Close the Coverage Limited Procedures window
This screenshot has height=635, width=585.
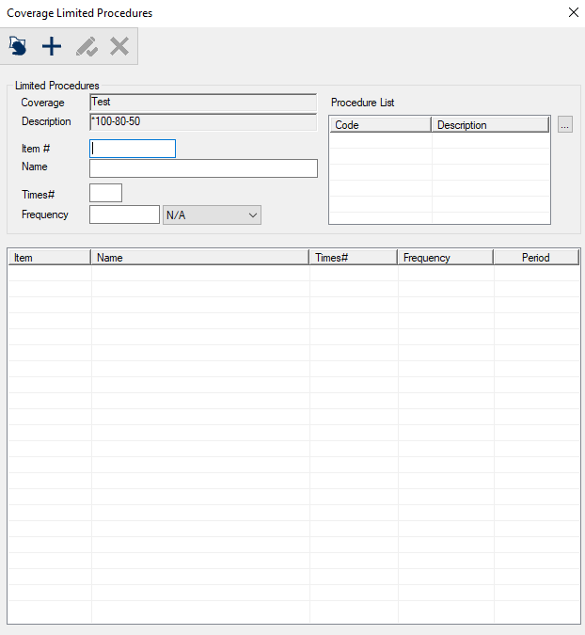pyautogui.click(x=573, y=13)
